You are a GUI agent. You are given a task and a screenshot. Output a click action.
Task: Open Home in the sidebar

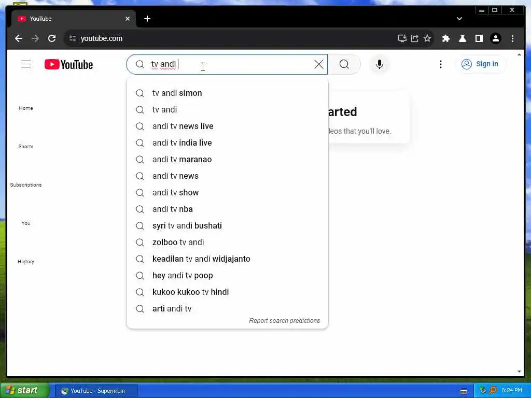click(26, 108)
